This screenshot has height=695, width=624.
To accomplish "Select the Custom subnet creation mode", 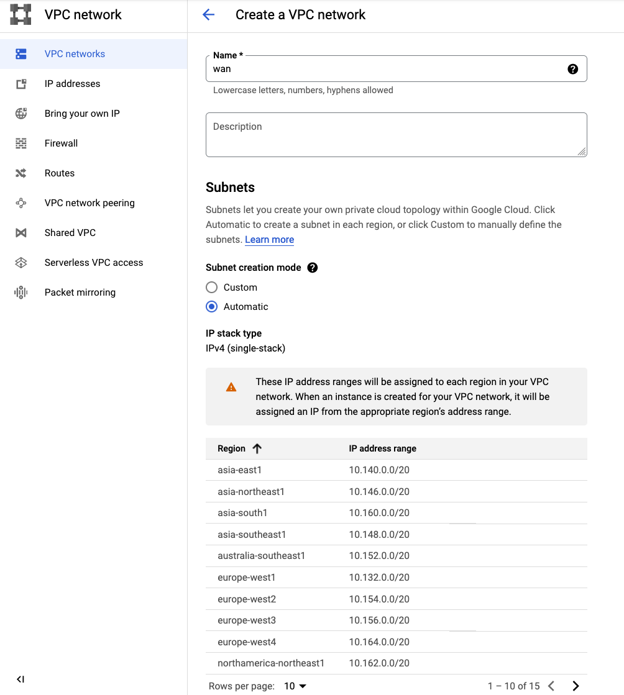I will coord(212,288).
